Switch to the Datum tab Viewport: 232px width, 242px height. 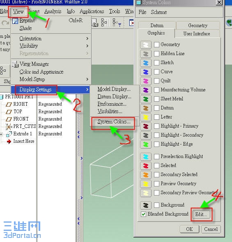coord(157,26)
